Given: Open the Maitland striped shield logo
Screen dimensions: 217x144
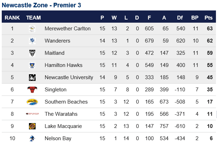Looking at the screenshot, I should click(x=32, y=53).
